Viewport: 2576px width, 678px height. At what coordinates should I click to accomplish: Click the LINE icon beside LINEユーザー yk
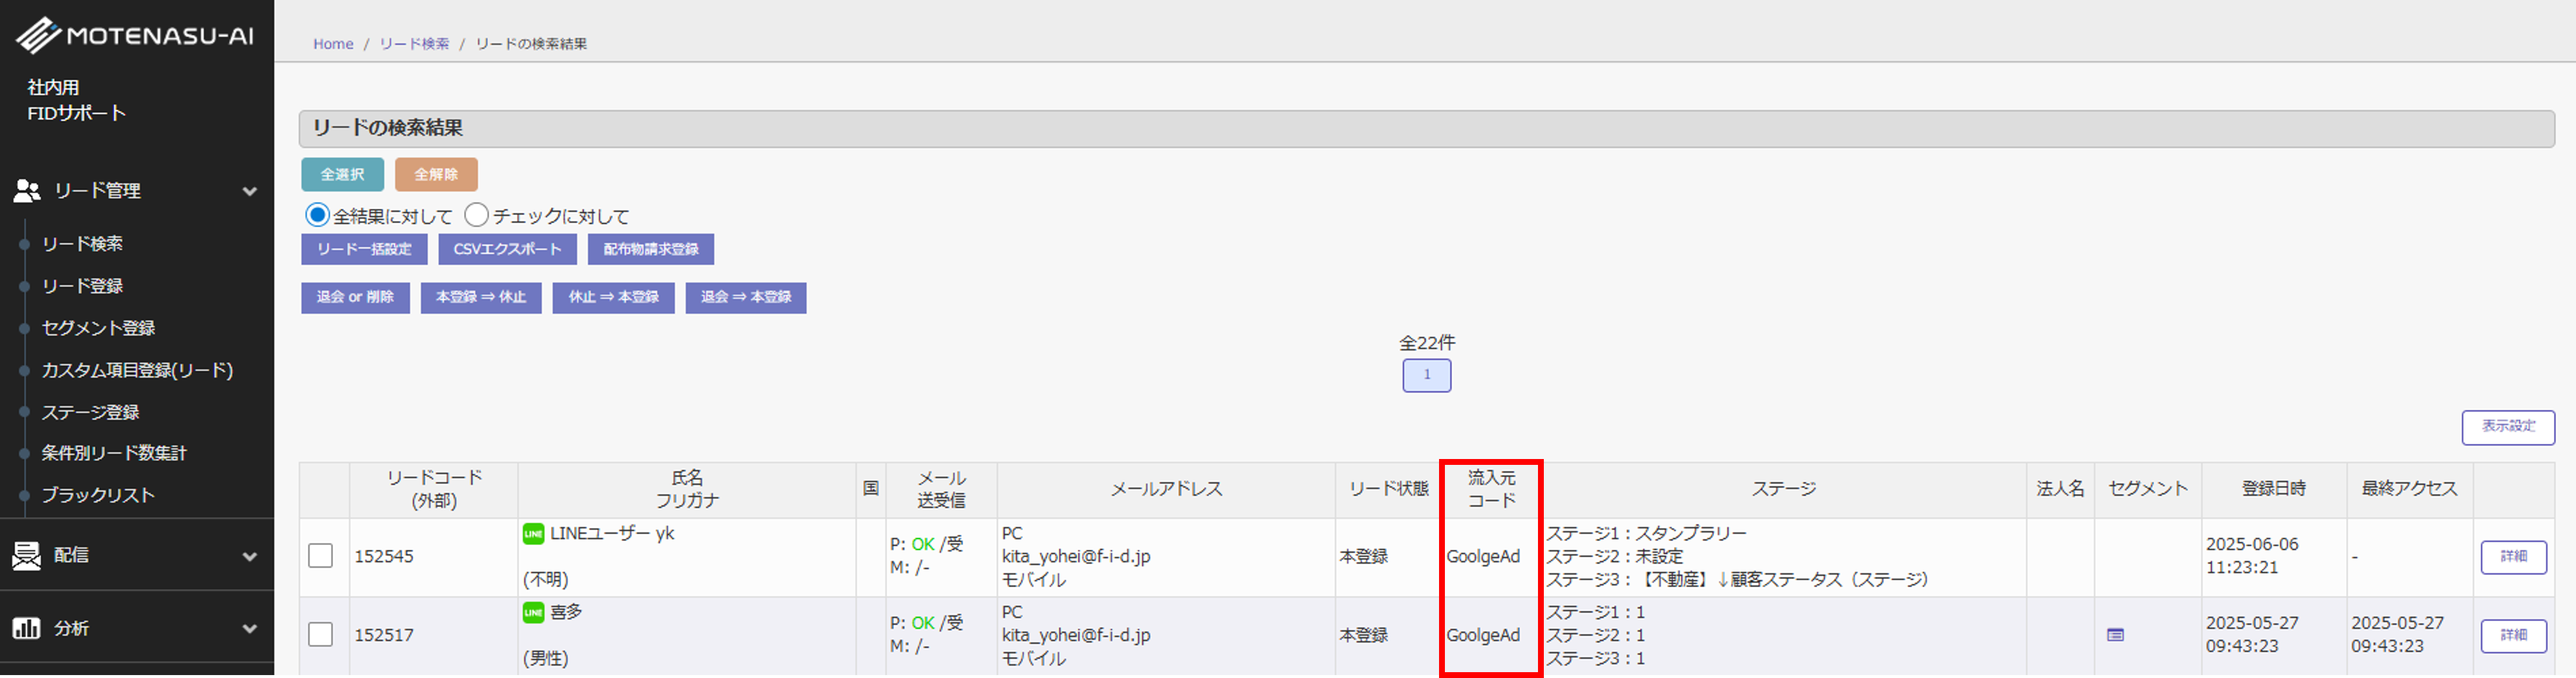(x=533, y=534)
